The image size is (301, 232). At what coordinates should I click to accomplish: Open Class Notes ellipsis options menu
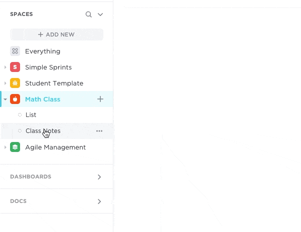[x=99, y=131]
